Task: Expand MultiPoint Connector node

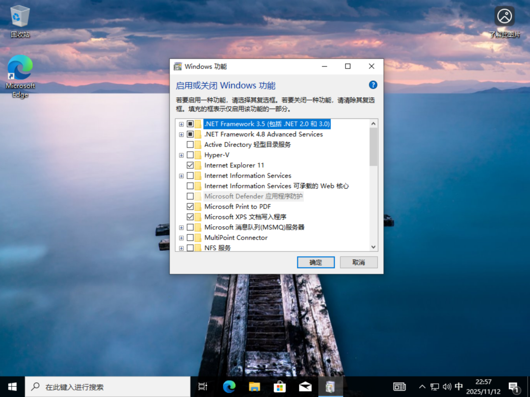Action: tap(182, 238)
